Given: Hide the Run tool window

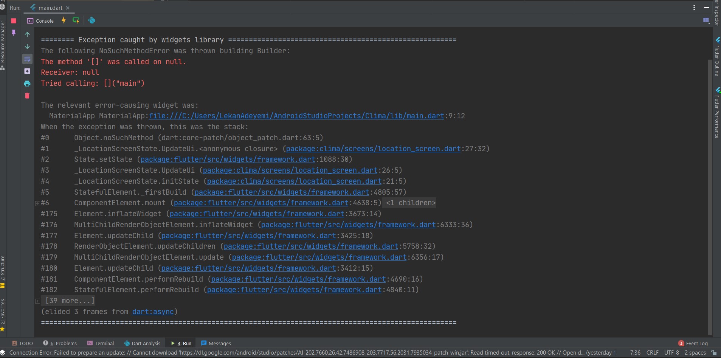Looking at the screenshot, I should pyautogui.click(x=706, y=8).
